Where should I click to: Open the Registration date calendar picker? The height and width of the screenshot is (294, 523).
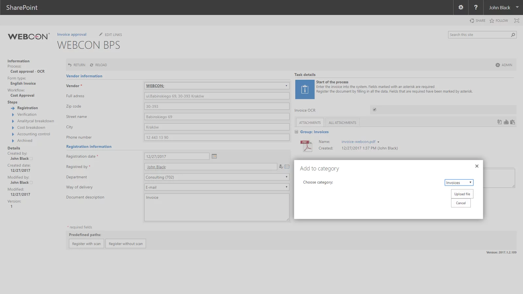pyautogui.click(x=214, y=156)
